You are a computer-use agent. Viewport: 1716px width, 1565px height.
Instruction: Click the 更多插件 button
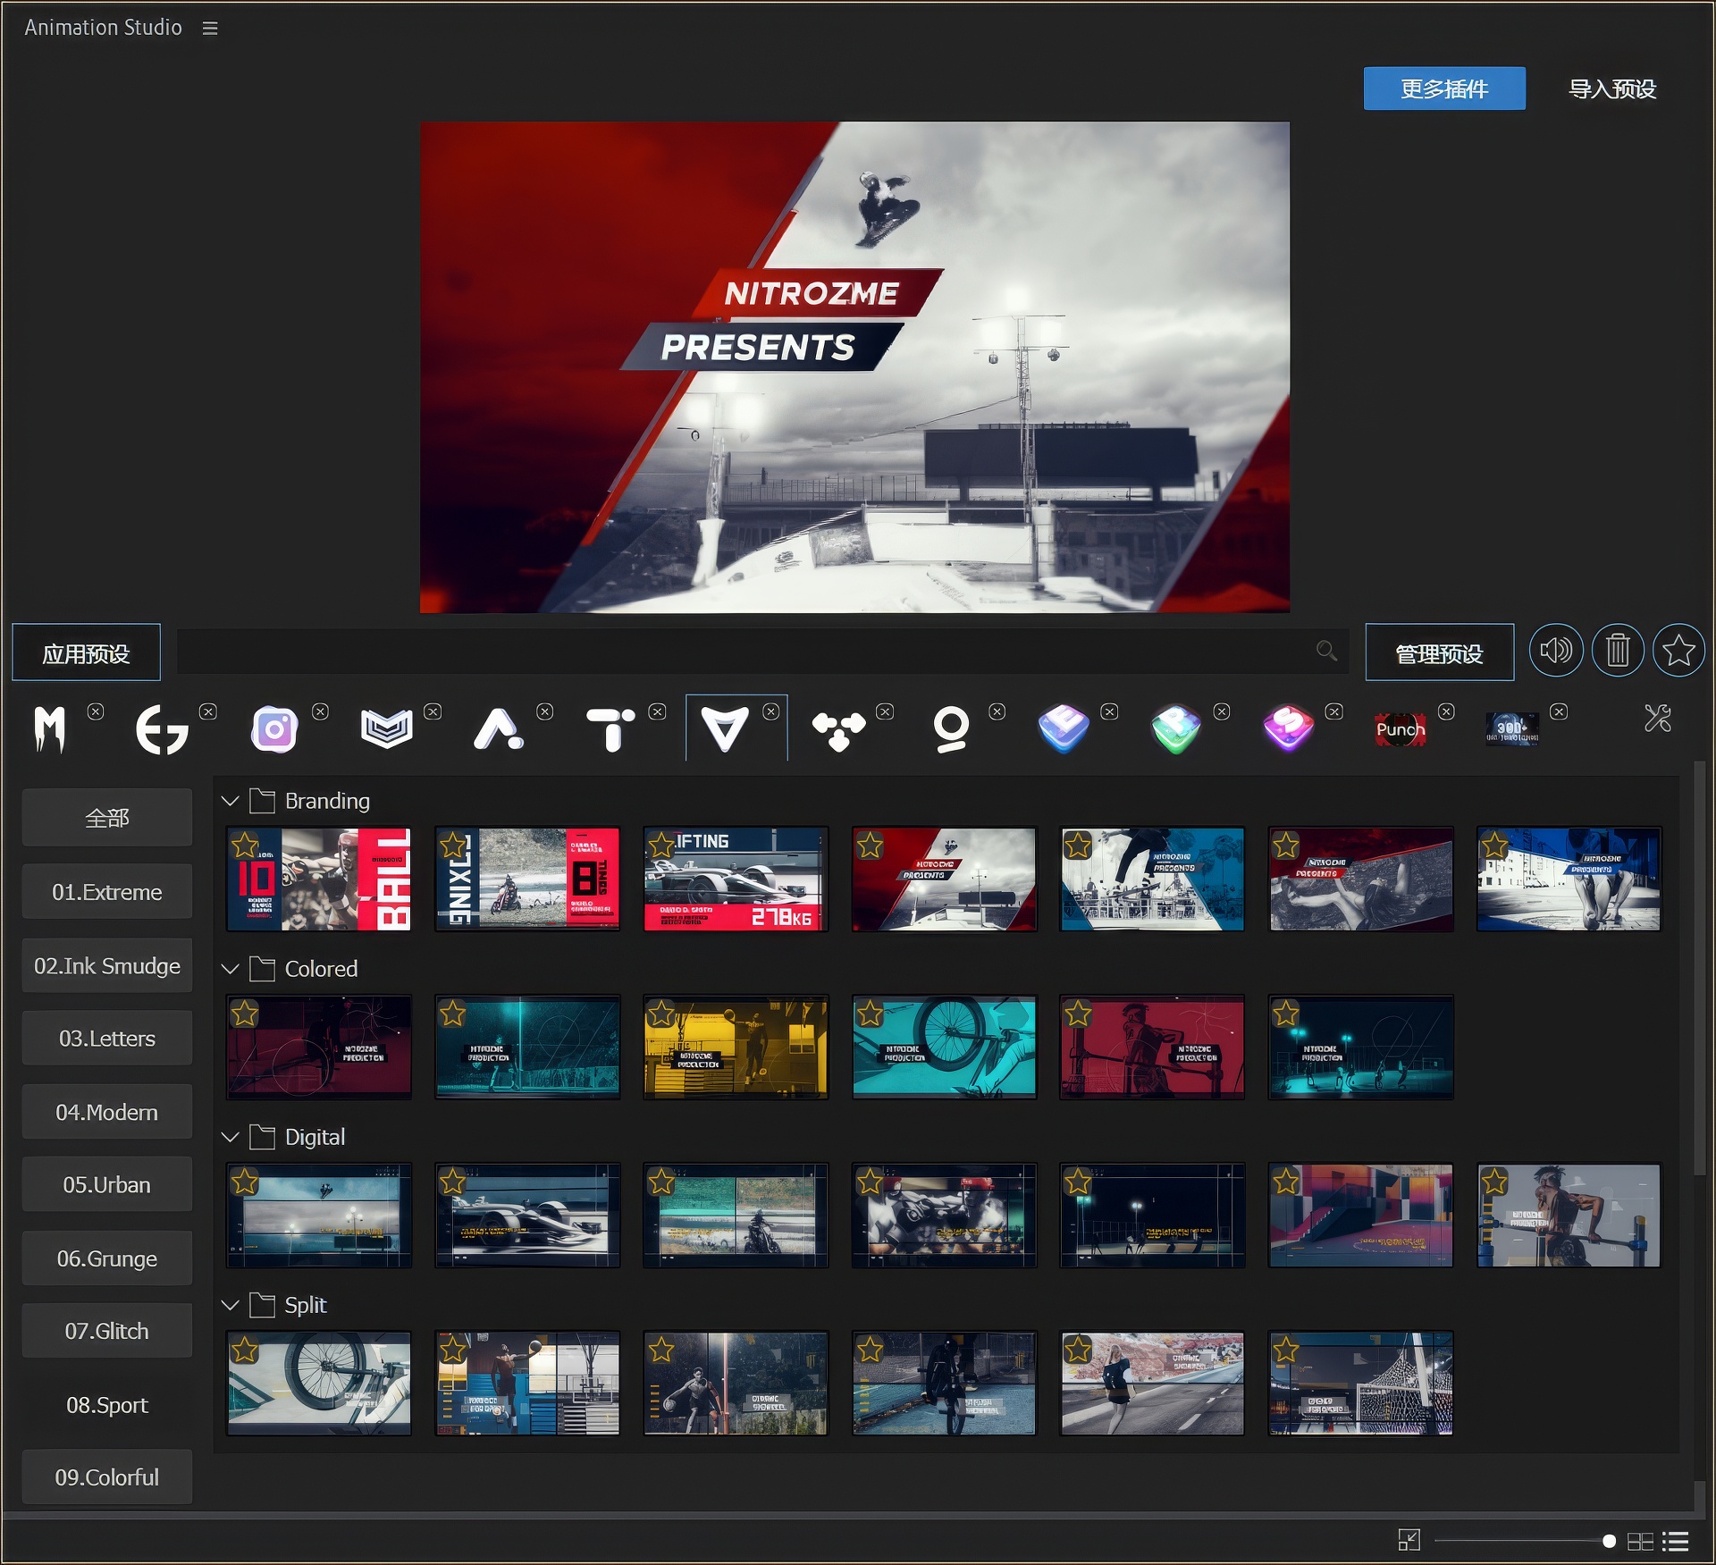[x=1444, y=88]
